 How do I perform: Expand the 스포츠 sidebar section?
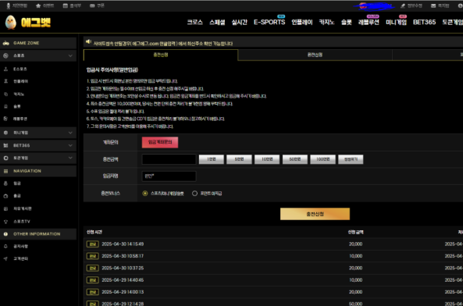click(x=70, y=55)
